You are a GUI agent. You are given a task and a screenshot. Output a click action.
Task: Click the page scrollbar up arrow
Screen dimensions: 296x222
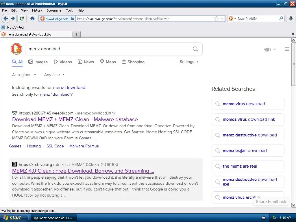pyautogui.click(x=293, y=40)
